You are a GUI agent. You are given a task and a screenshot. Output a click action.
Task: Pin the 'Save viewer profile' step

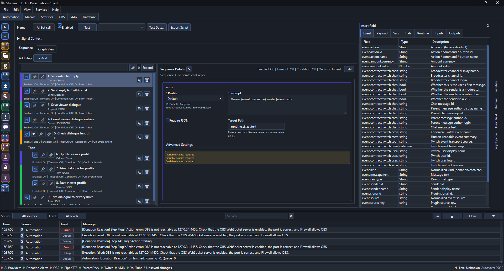43,183
